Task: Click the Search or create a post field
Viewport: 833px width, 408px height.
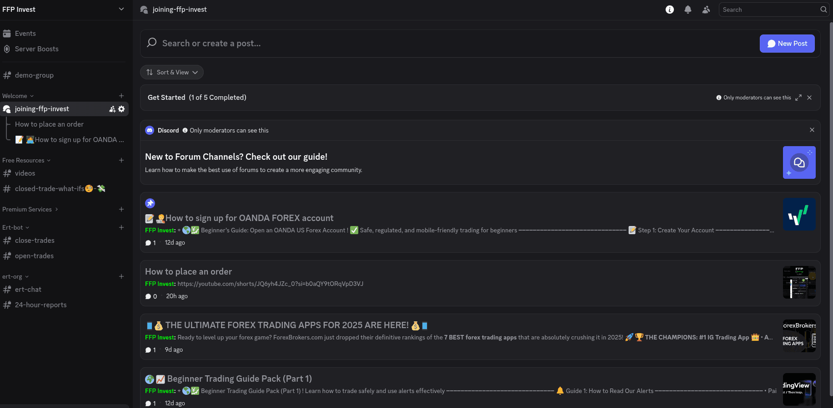Action: pos(409,44)
